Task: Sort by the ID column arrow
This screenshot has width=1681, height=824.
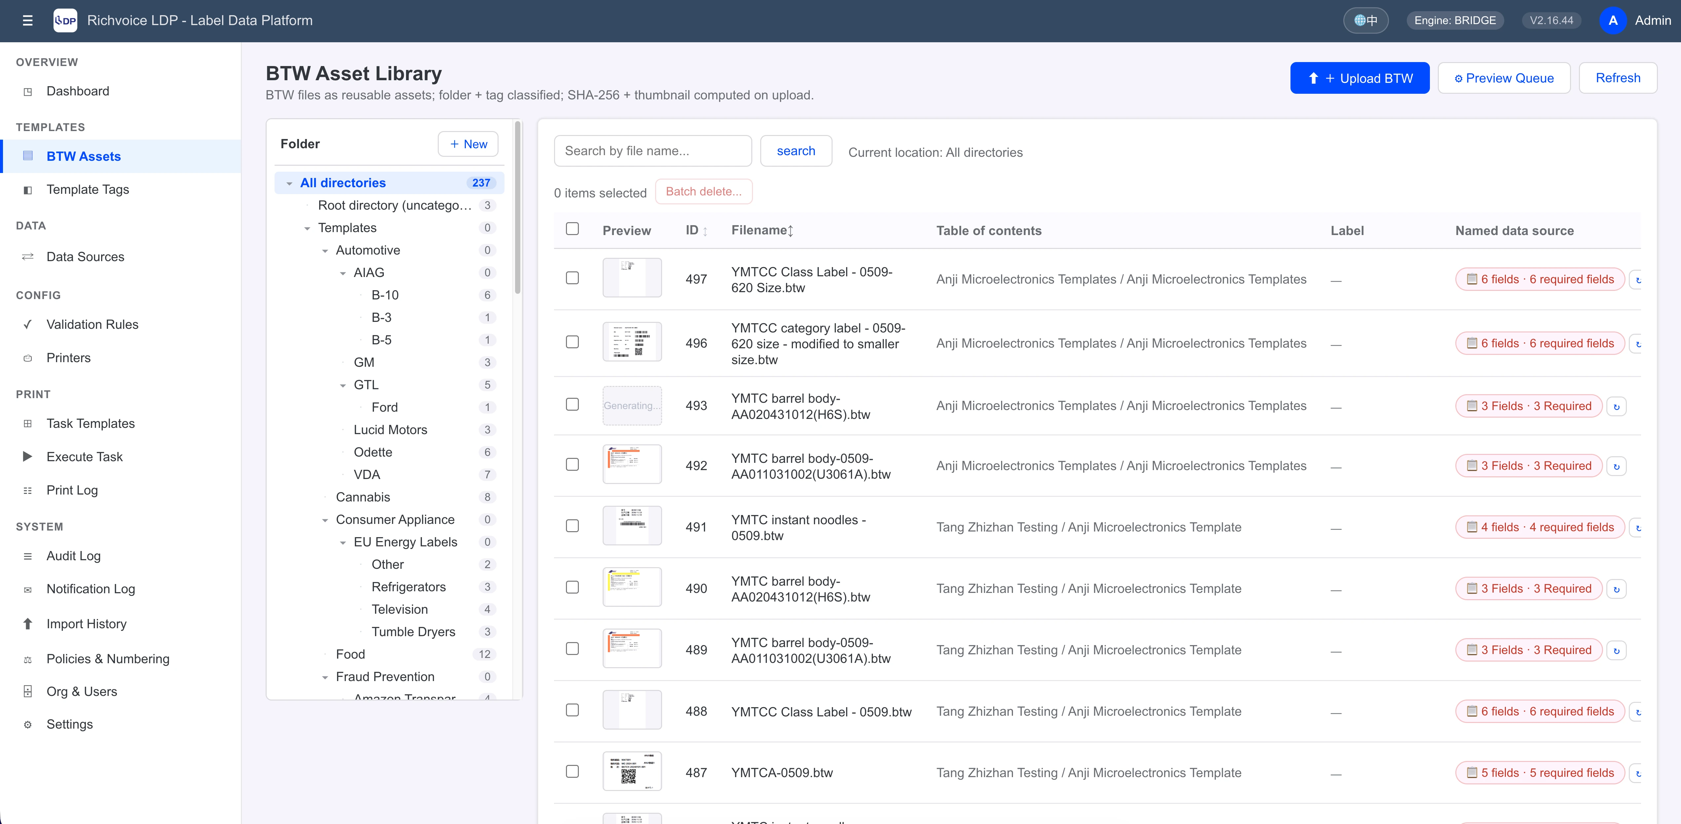Action: coord(705,231)
